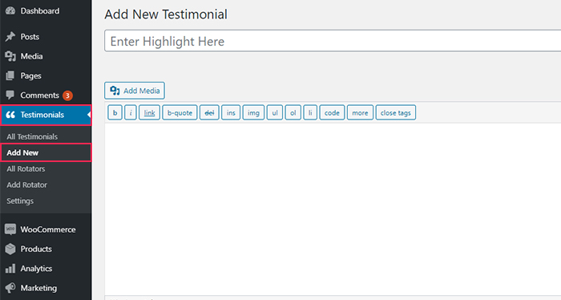Click the Analytics bar chart icon
The image size is (561, 300).
tap(10, 269)
